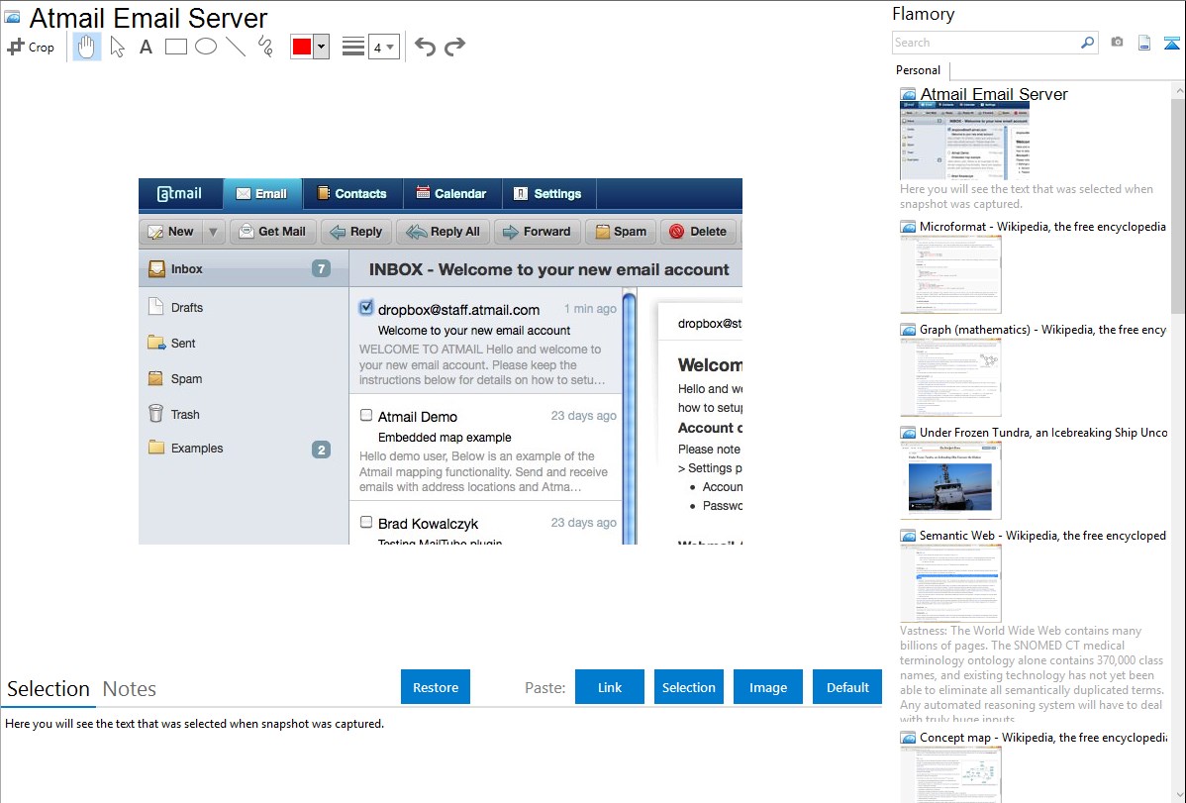Screen dimensions: 1186x803
Task: Expand the New button dropdown arrow in snapshot
Action: point(213,232)
